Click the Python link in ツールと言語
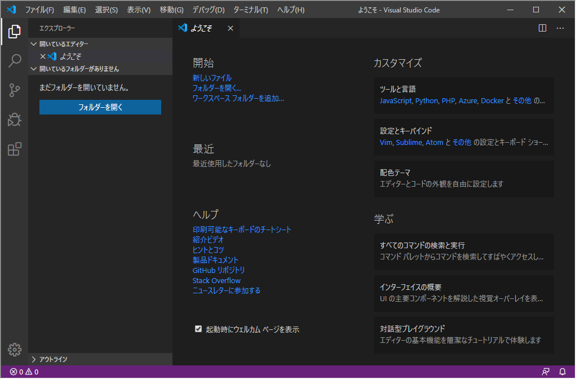Viewport: 576px width, 379px height. (427, 101)
